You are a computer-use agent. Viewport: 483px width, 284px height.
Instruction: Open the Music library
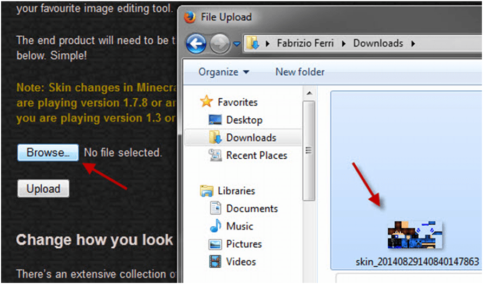pyautogui.click(x=240, y=226)
